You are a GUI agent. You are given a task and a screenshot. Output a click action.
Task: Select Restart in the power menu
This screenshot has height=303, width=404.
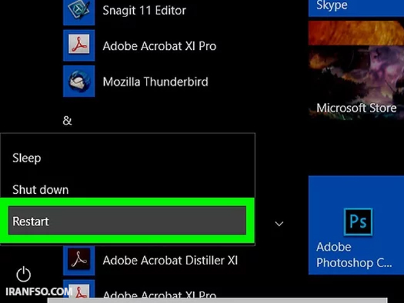point(128,220)
